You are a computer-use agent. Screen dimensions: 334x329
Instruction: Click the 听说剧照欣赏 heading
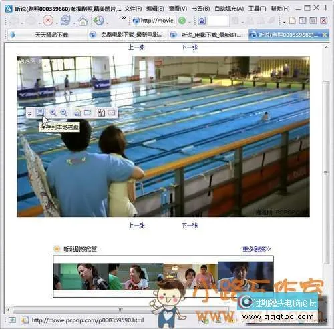pyautogui.click(x=80, y=249)
